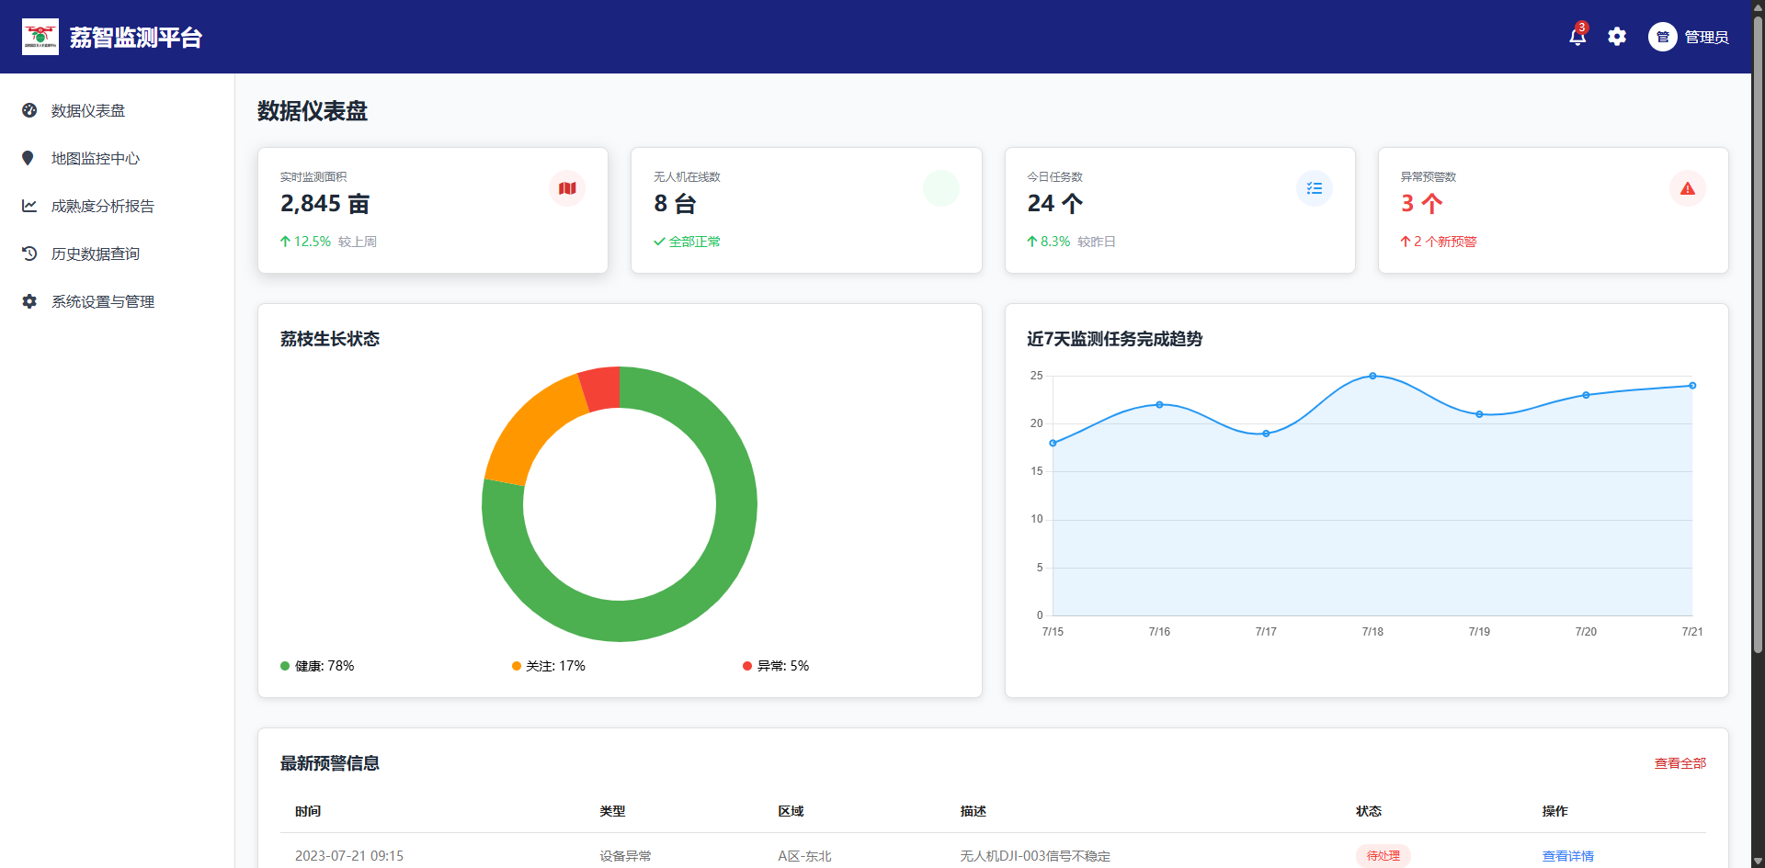Click the value "2,845 亩"
1765x868 pixels.
click(325, 204)
